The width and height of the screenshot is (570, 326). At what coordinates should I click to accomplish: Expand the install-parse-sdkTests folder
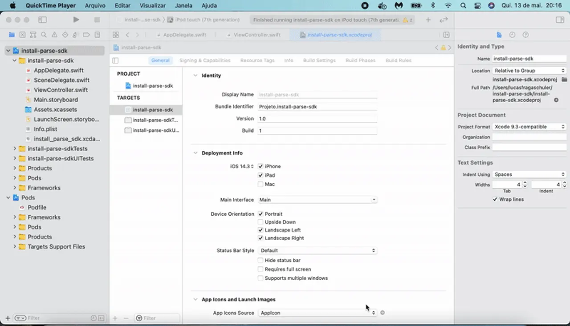coord(15,149)
